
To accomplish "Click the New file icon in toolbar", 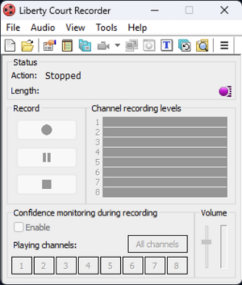I will pos(10,46).
